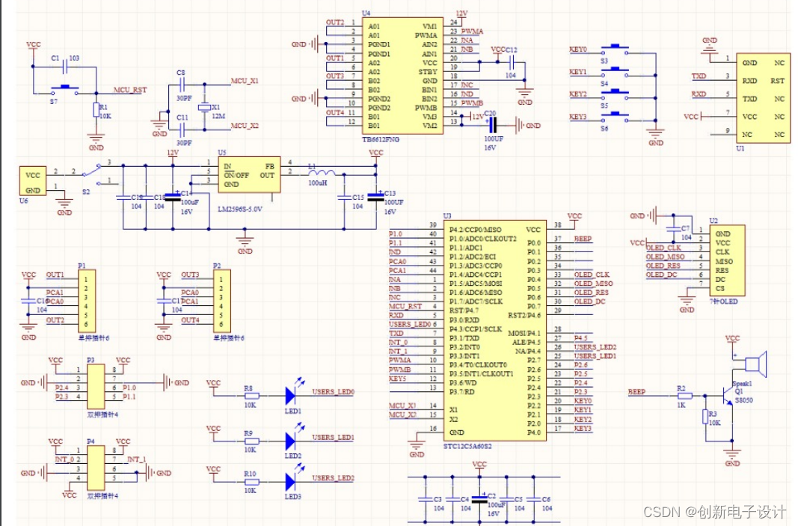Click the OUT2 label at U4 pin 1
Viewport: 798px width, 526px height.
[335, 22]
